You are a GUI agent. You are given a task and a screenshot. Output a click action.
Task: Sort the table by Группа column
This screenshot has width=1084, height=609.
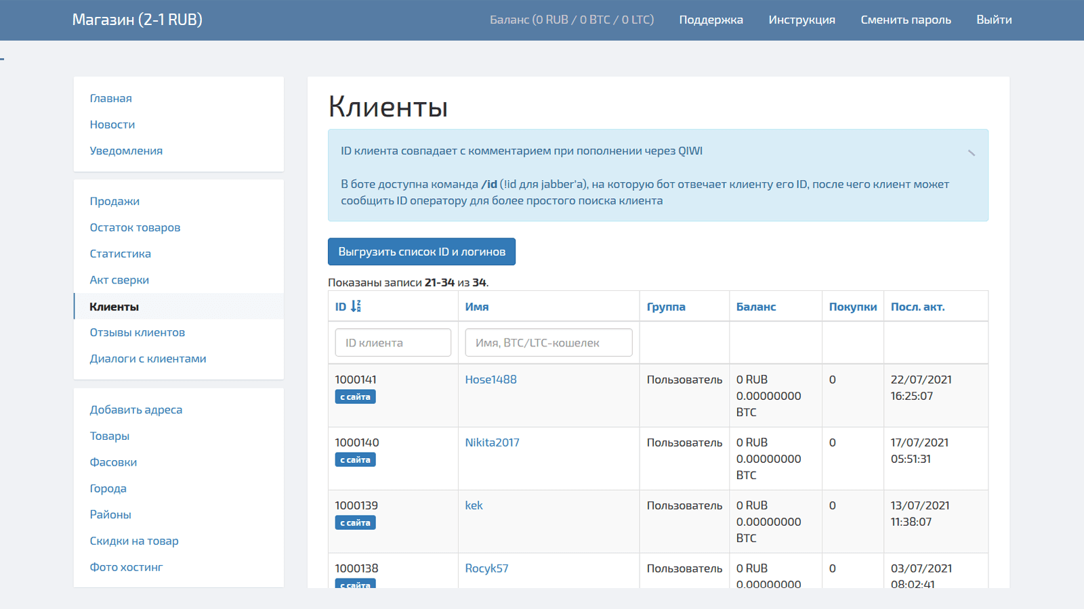point(666,307)
